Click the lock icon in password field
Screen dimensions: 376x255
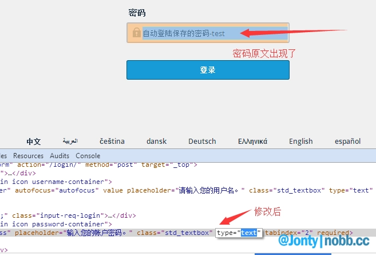click(136, 33)
